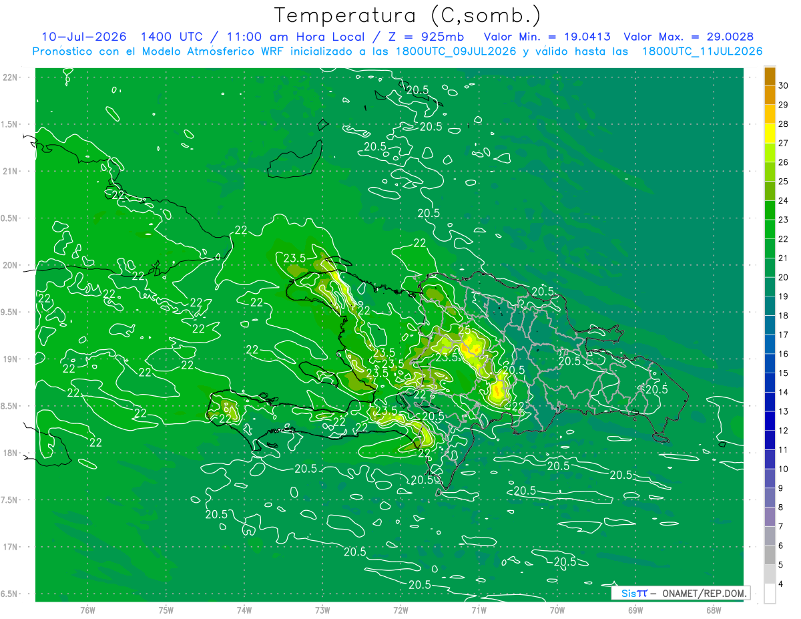This screenshot has width=801, height=619.
Task: Select the "10-Jul-2026" date text
Action: pos(84,37)
